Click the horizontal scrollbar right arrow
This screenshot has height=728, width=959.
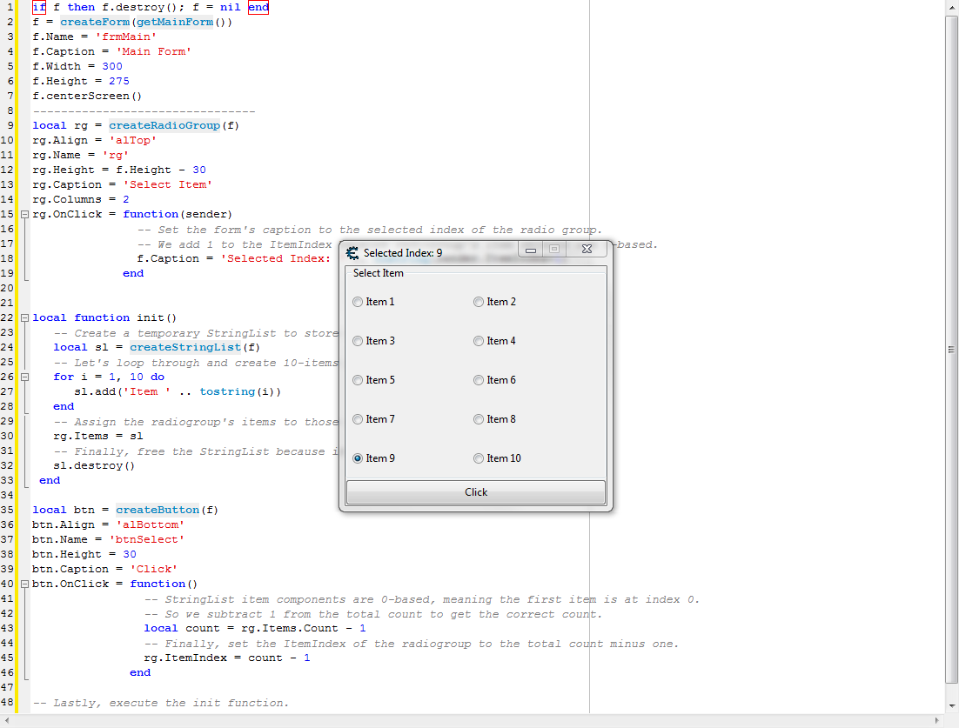click(x=936, y=721)
